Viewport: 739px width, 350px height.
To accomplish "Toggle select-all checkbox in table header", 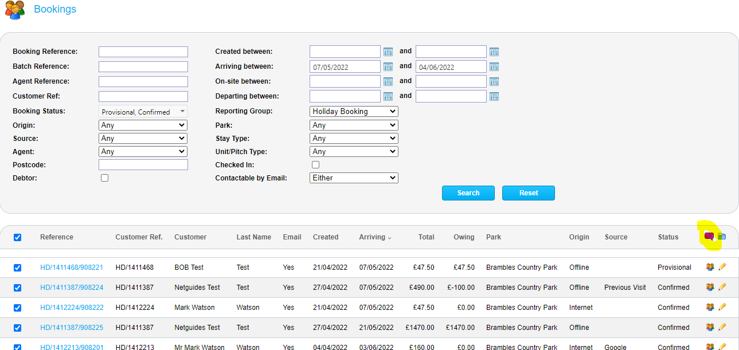I will pos(17,237).
